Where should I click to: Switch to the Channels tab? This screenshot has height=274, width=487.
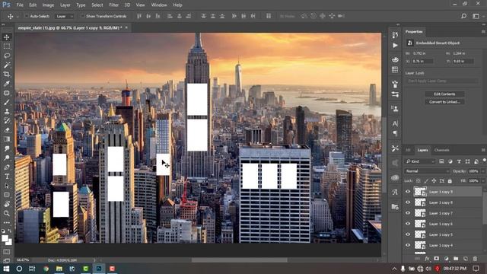(441, 150)
